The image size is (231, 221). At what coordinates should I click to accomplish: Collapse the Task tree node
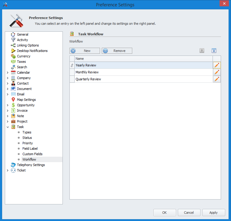pyautogui.click(x=8, y=127)
